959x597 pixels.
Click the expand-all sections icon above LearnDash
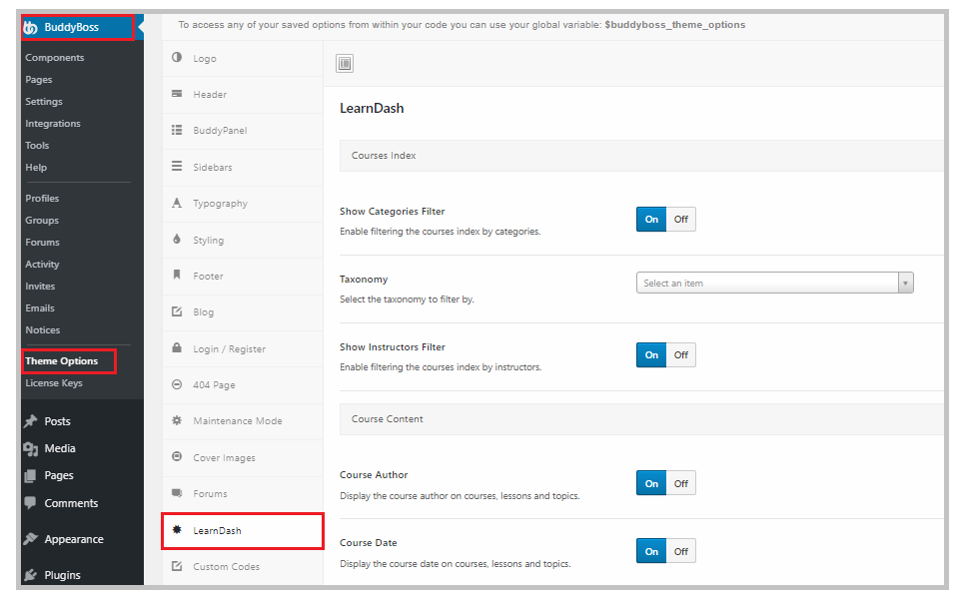pos(345,64)
